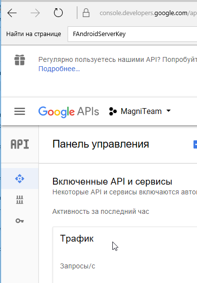Click the gift icon in the promo banner

click(19, 60)
